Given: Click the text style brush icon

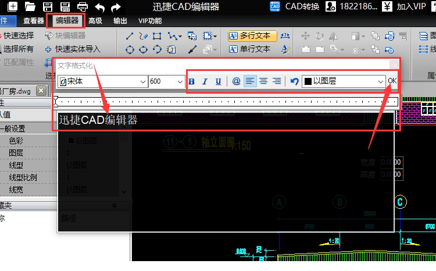Looking at the screenshot, I should [x=285, y=49].
